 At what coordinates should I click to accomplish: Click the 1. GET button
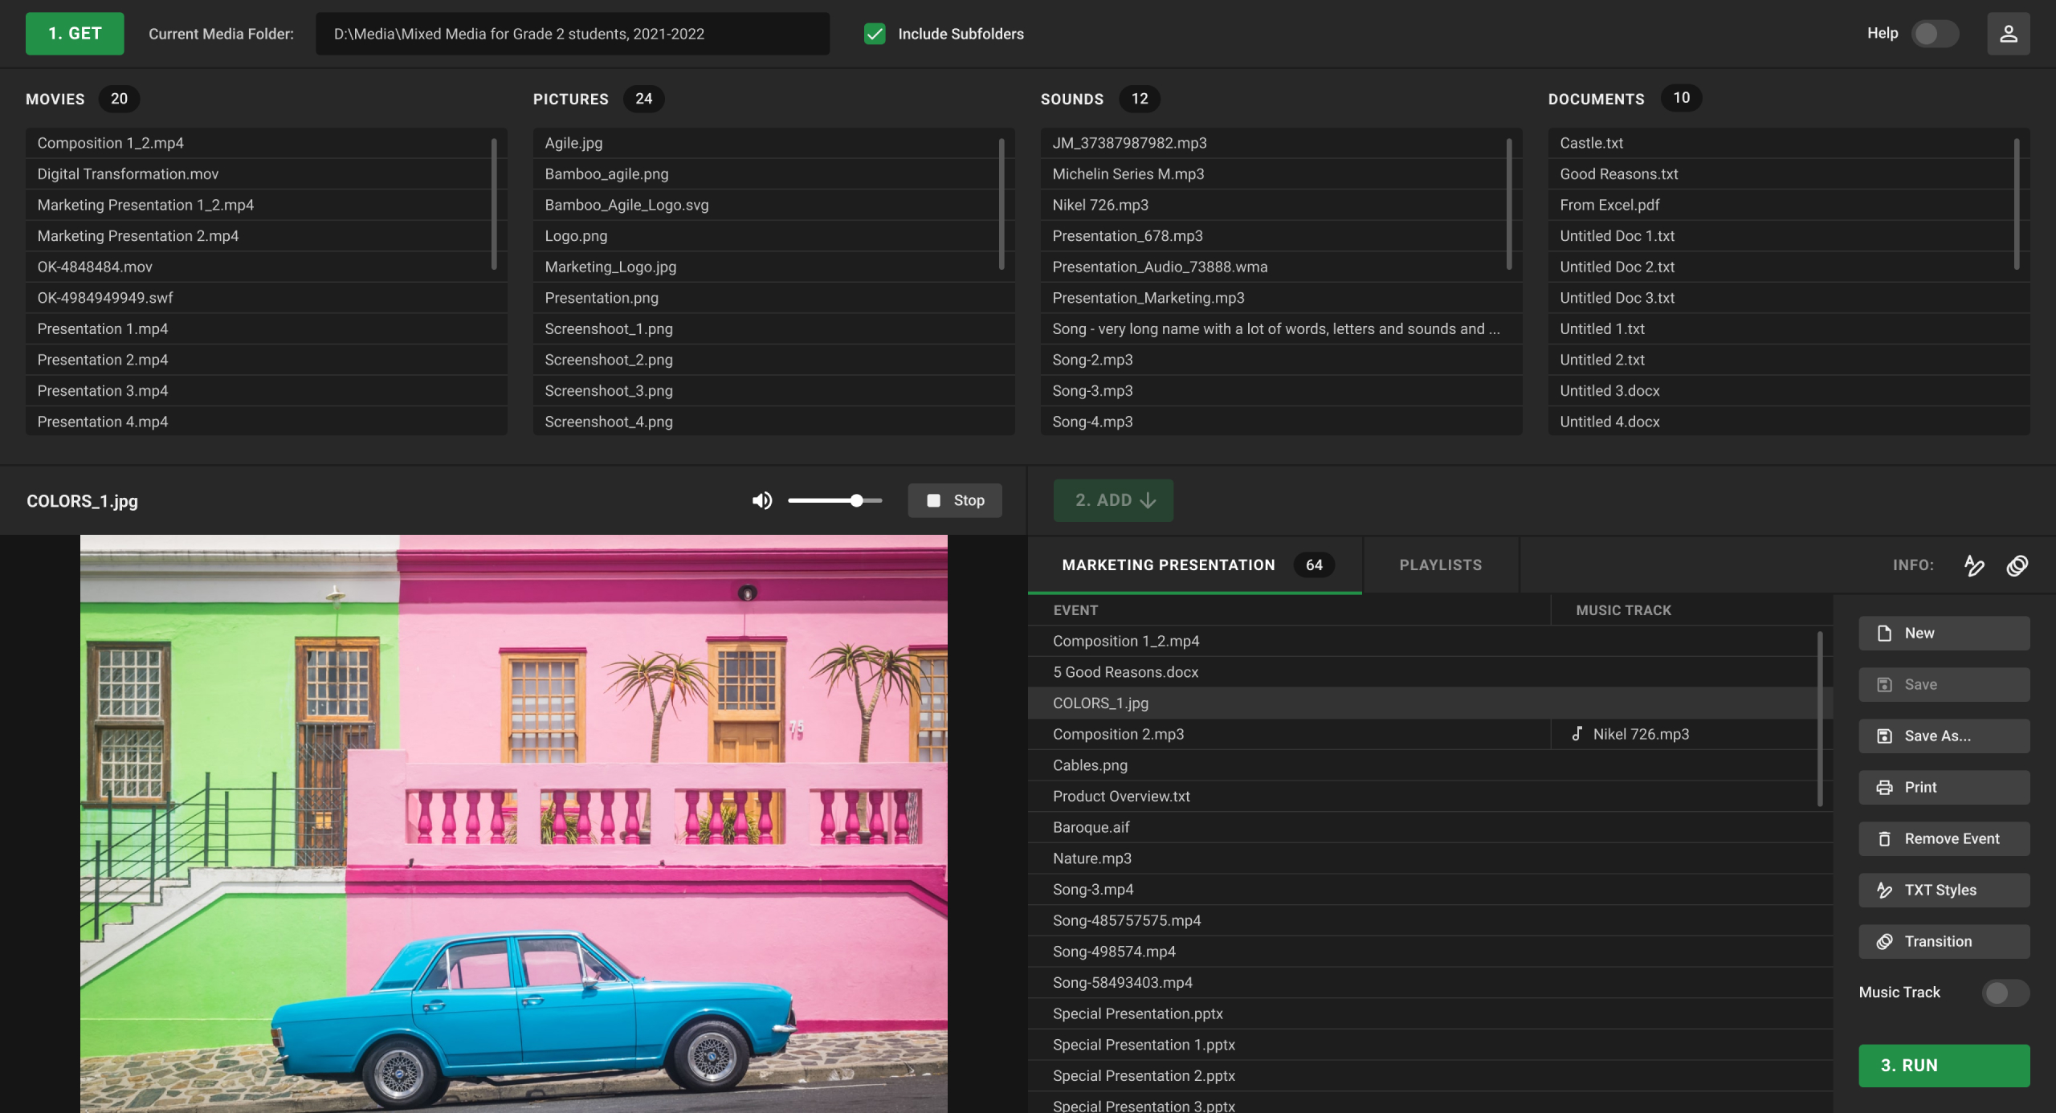click(x=75, y=34)
